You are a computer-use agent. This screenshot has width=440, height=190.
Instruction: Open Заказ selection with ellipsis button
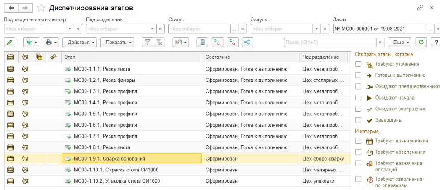pyautogui.click(x=430, y=29)
